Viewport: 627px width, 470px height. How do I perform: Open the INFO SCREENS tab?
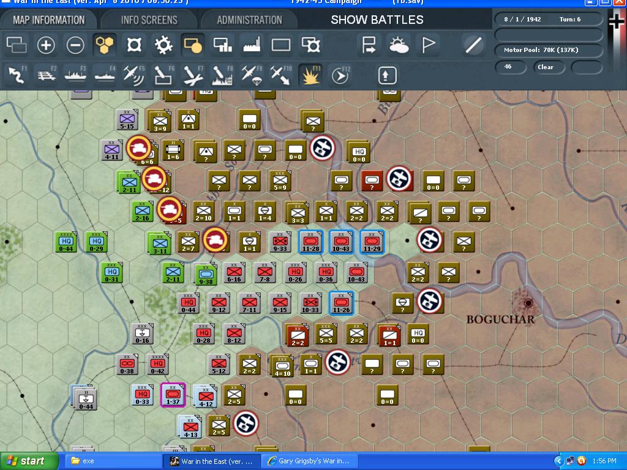(149, 20)
